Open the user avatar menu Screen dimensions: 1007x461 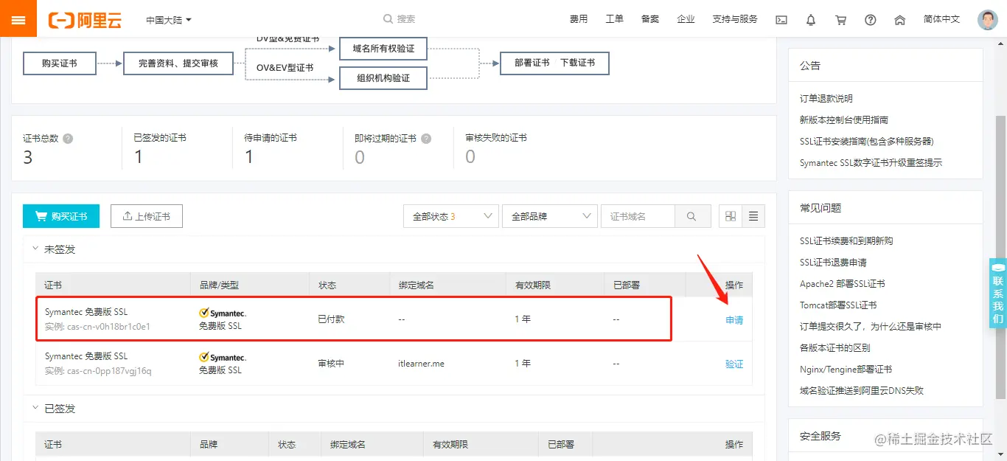pos(987,20)
